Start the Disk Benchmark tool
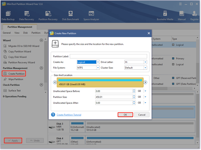Image resolution: width=201 pixels, height=150 pixels. tap(71, 16)
